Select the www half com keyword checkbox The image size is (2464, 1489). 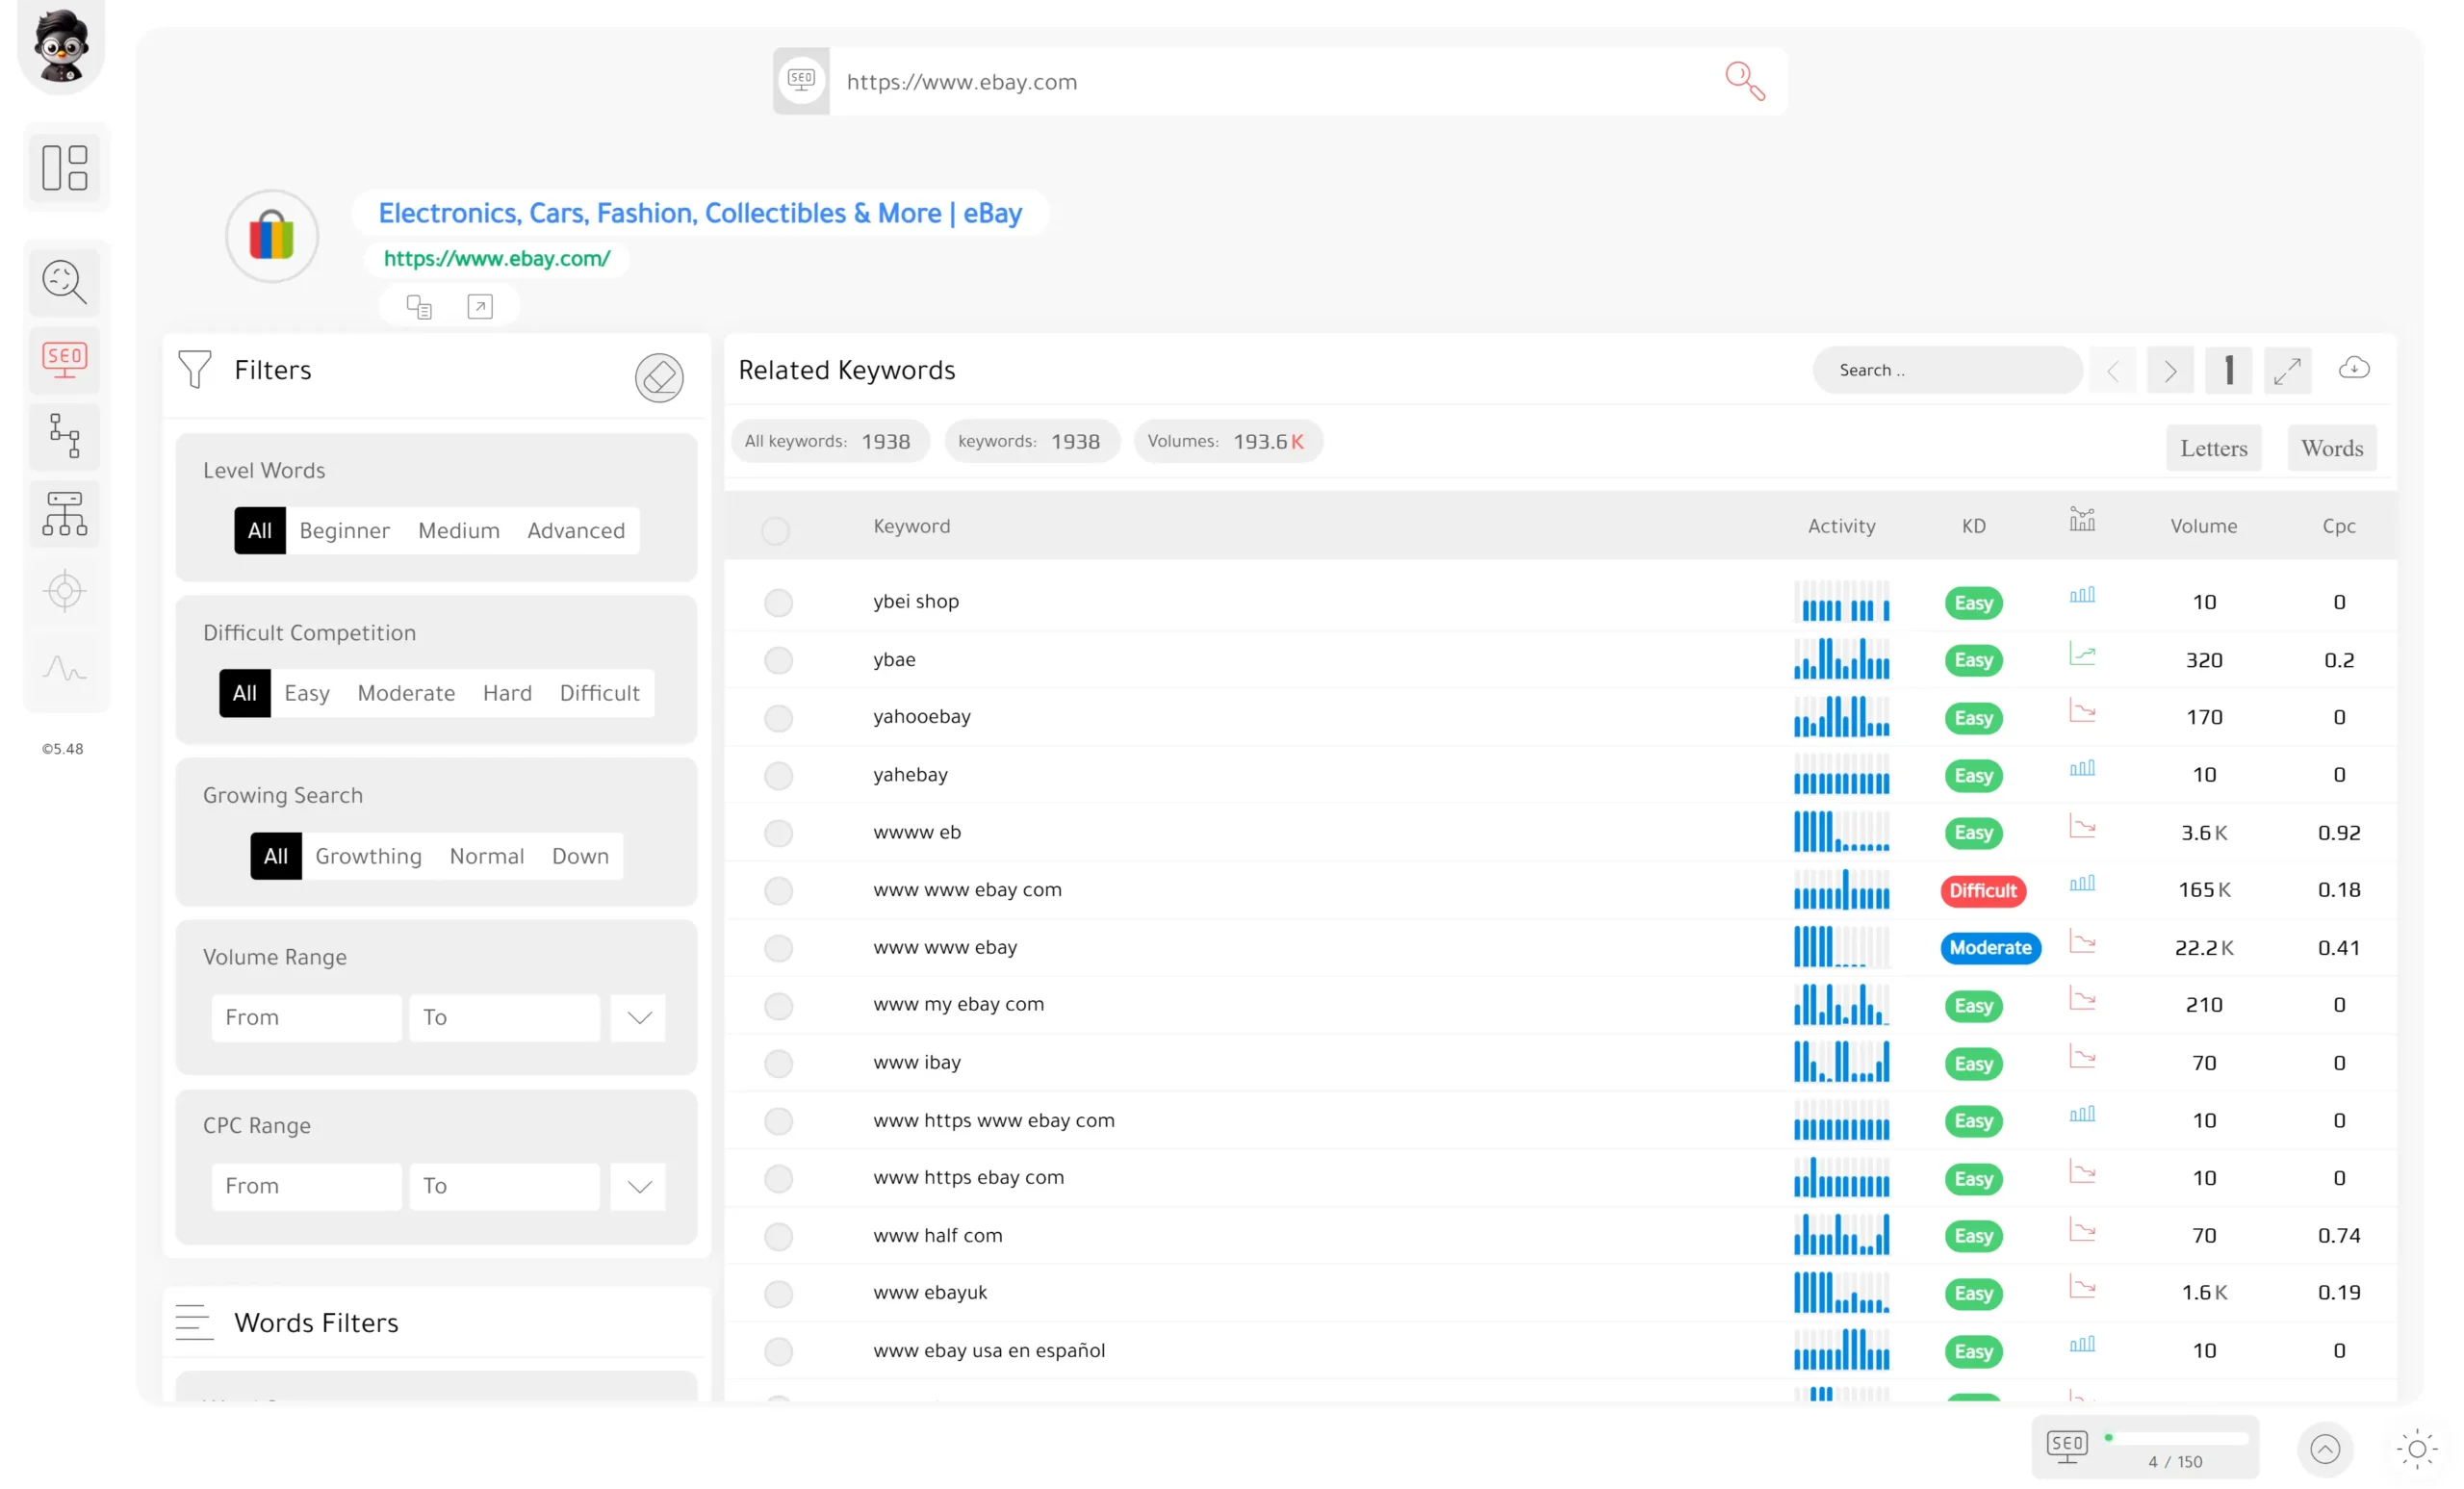pos(778,1237)
